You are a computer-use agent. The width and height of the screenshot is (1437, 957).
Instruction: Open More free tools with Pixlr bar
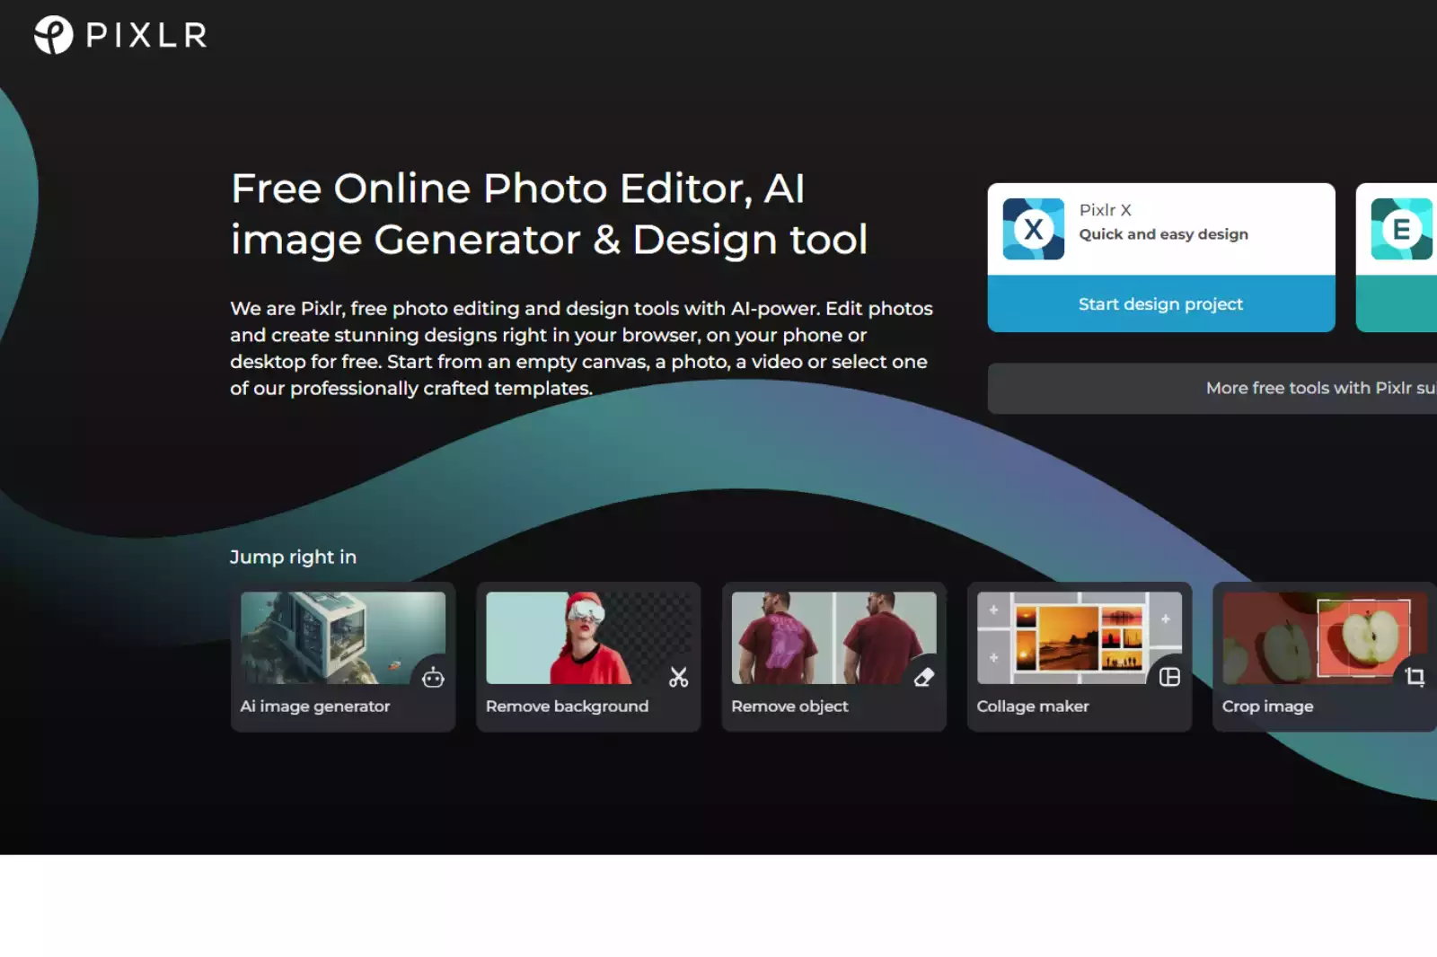coord(1212,388)
